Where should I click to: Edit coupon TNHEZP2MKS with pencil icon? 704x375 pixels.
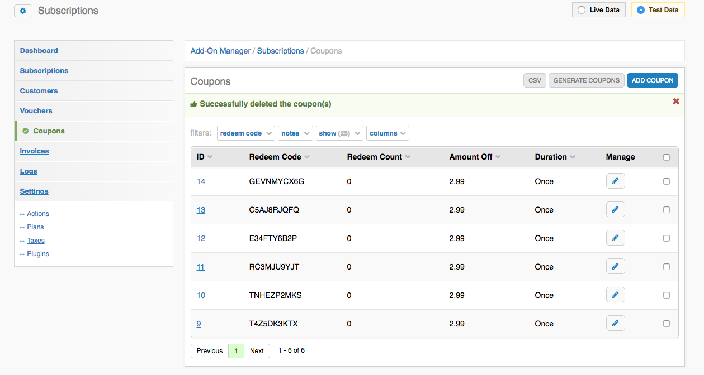coord(615,295)
